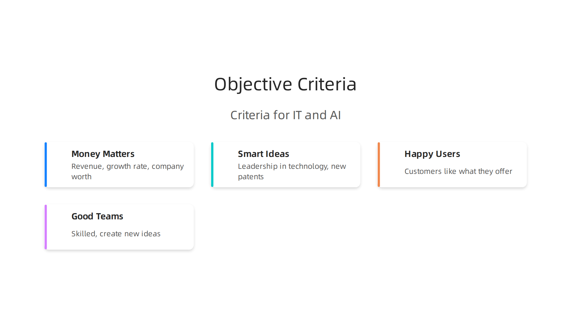Click the 'Objective Criteria' title text
The width and height of the screenshot is (571, 321).
(x=285, y=84)
